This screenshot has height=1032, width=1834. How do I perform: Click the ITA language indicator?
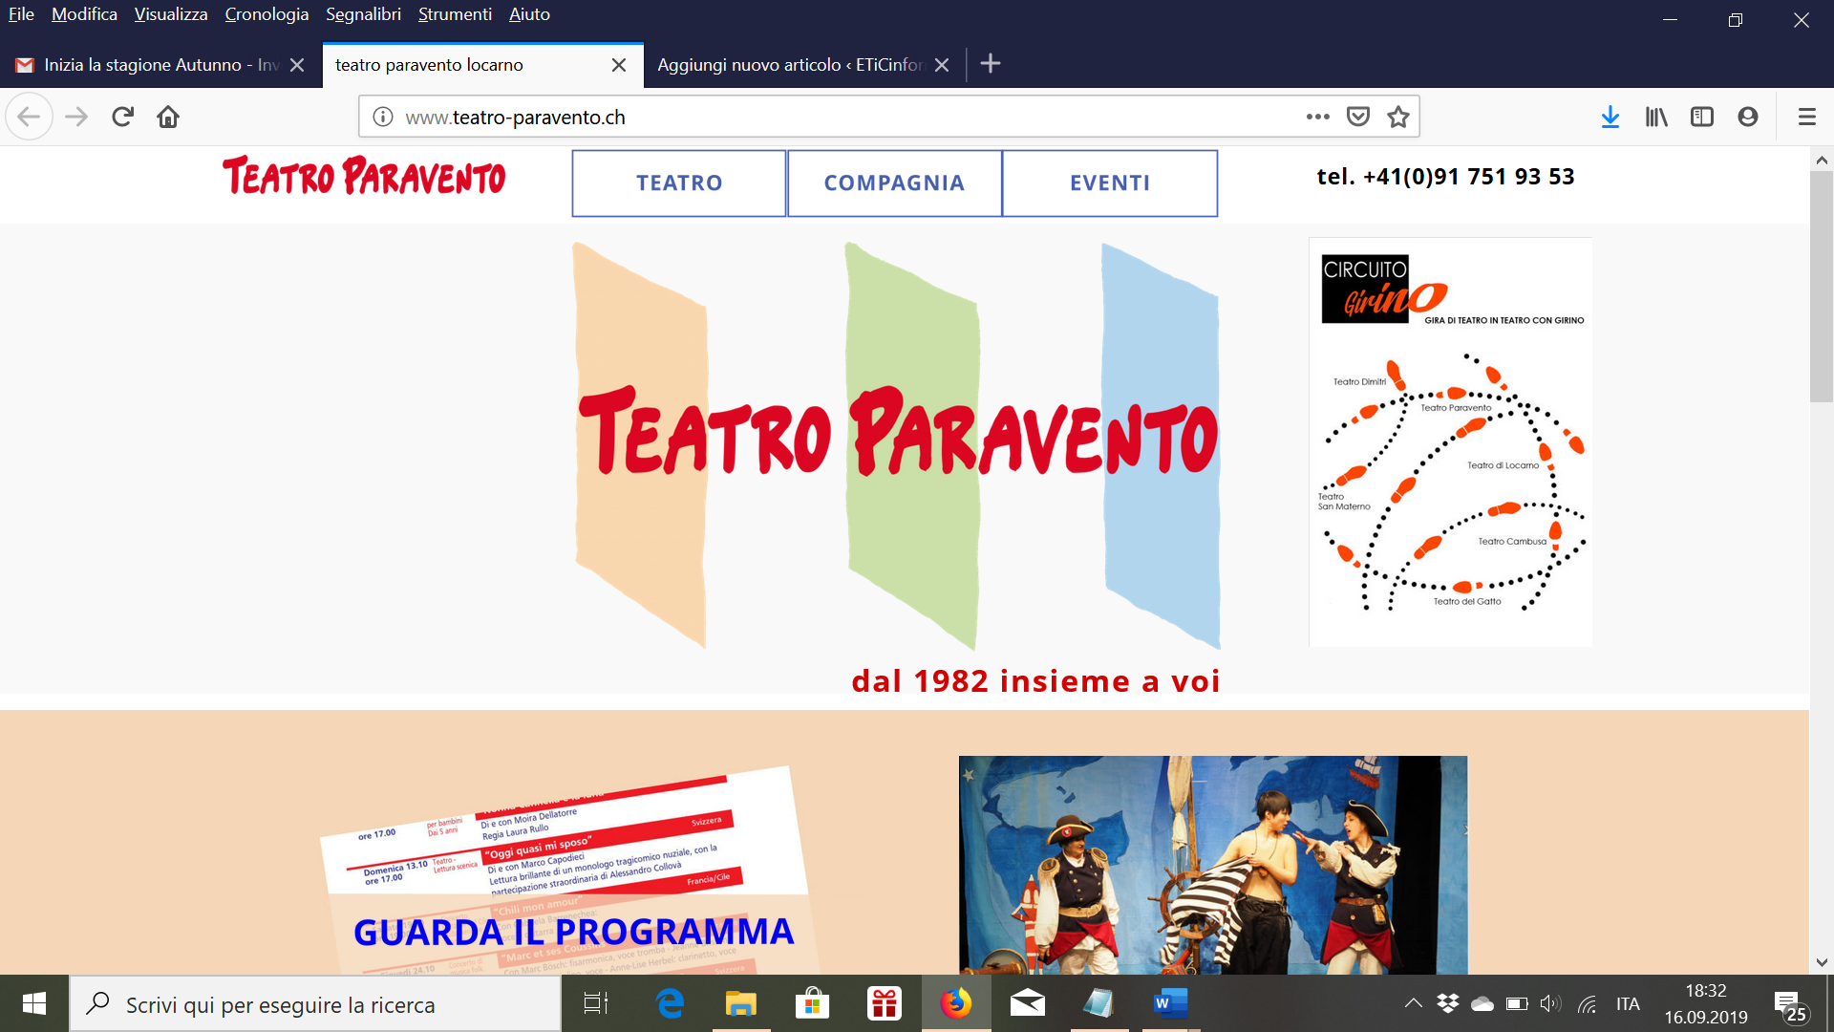(x=1628, y=1003)
